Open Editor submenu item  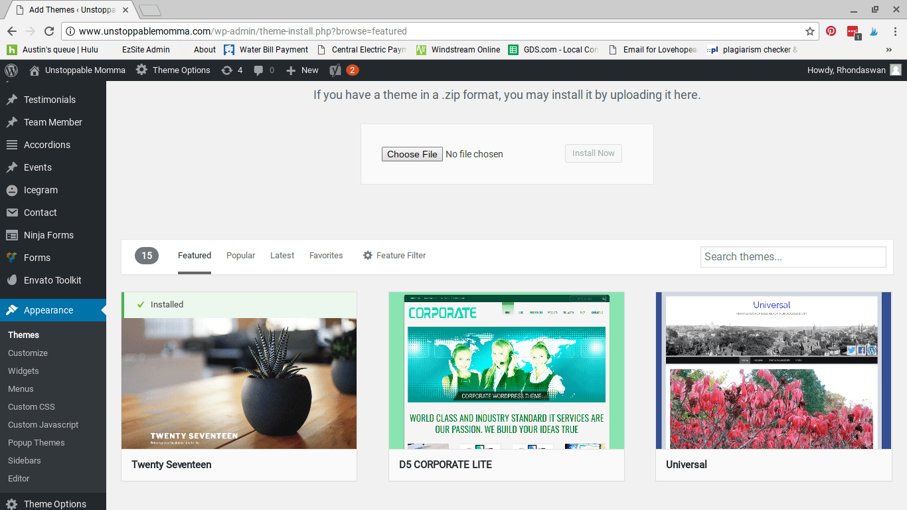click(19, 479)
